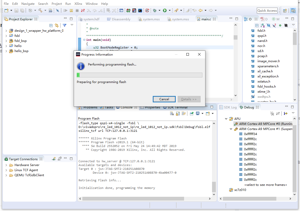
Task: Click the Debug view instruction stepping icon
Action: pyautogui.click(x=286, y=113)
